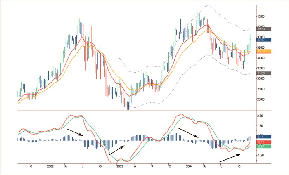Click the 42.00 price axis label

(x=261, y=16)
